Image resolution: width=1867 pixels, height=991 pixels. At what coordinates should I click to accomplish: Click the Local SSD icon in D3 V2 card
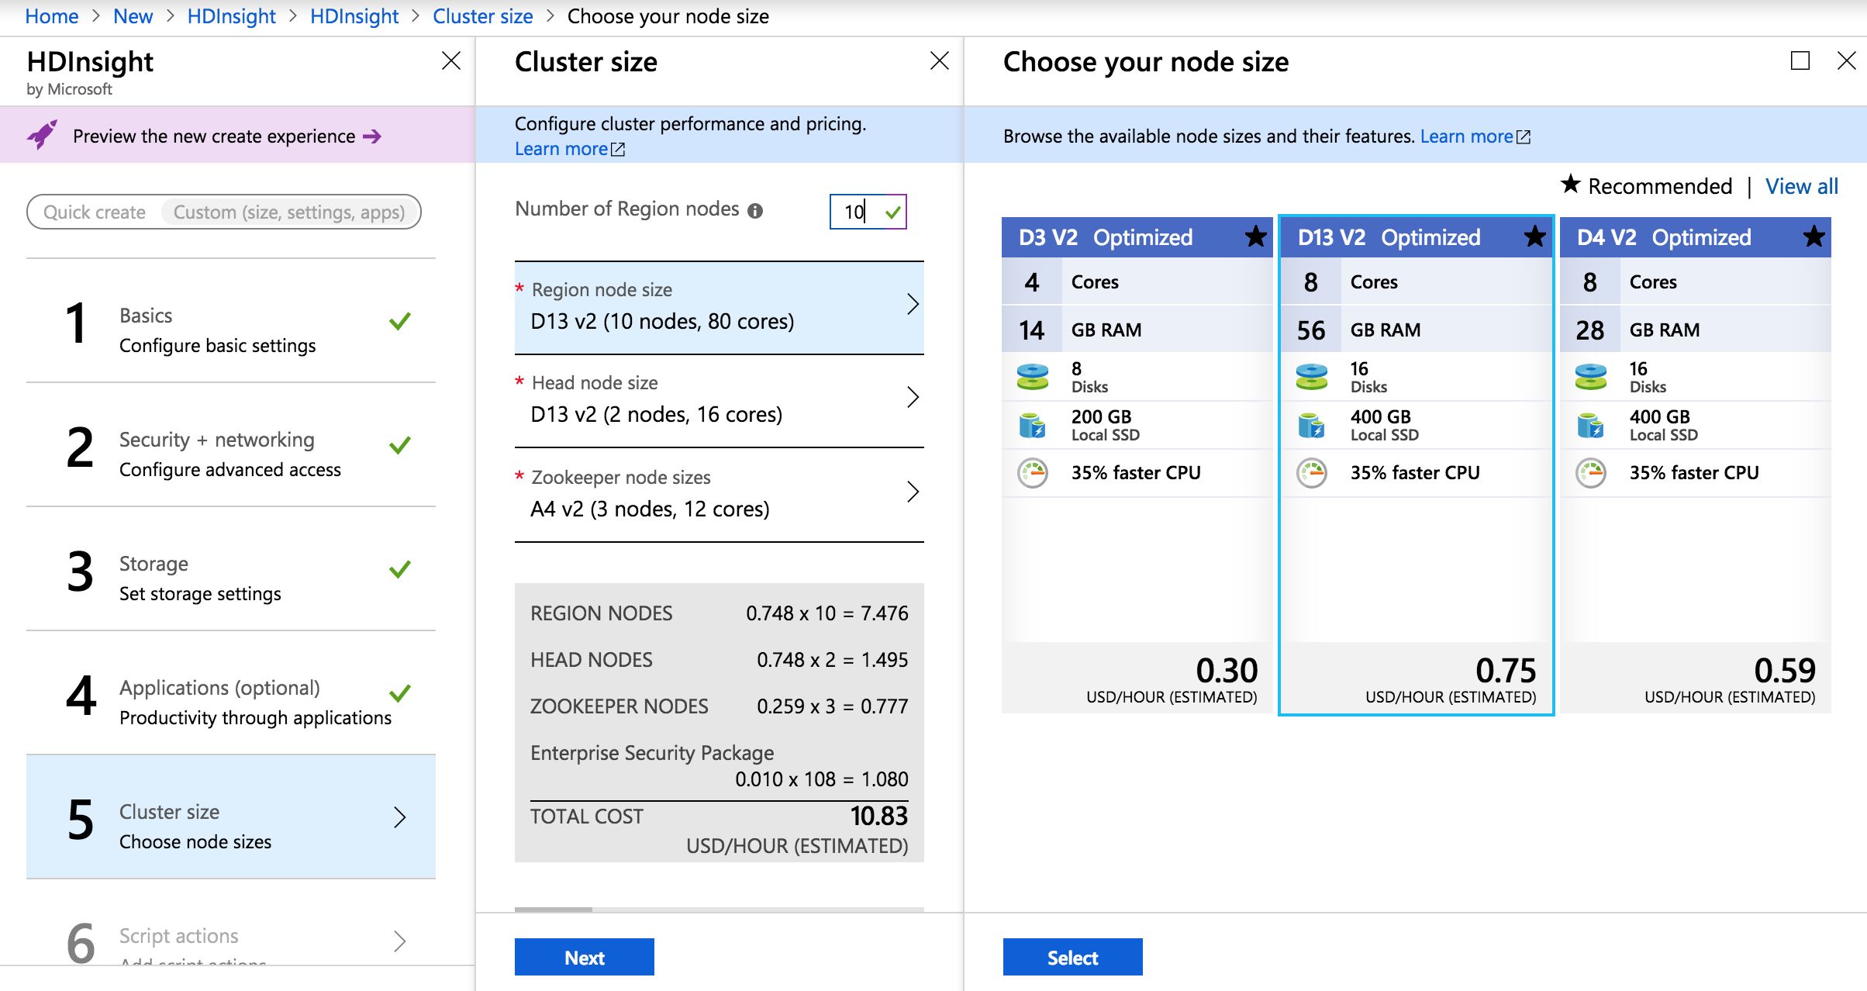coord(1033,425)
